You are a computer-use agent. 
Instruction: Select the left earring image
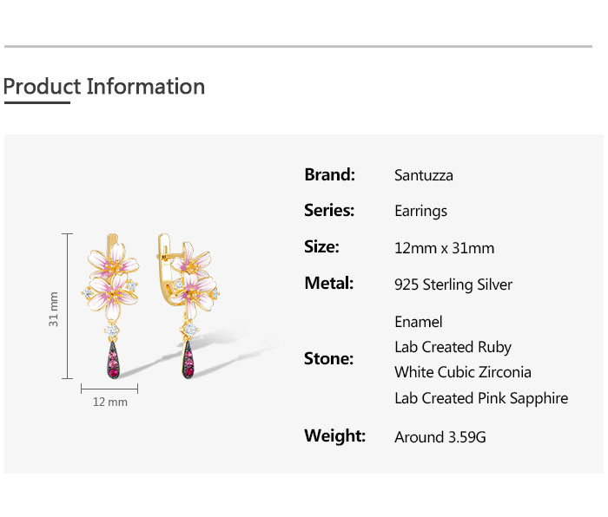(111, 306)
